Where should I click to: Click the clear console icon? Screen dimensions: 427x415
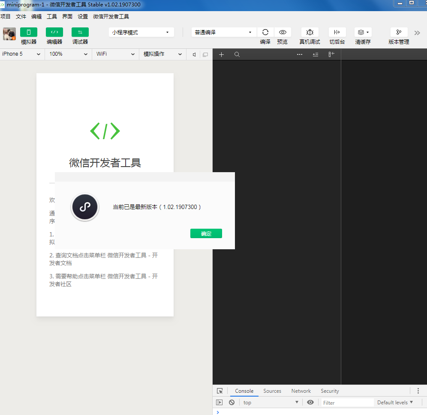[x=232, y=403]
